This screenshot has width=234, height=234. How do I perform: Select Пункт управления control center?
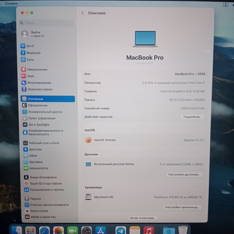pos(39,118)
